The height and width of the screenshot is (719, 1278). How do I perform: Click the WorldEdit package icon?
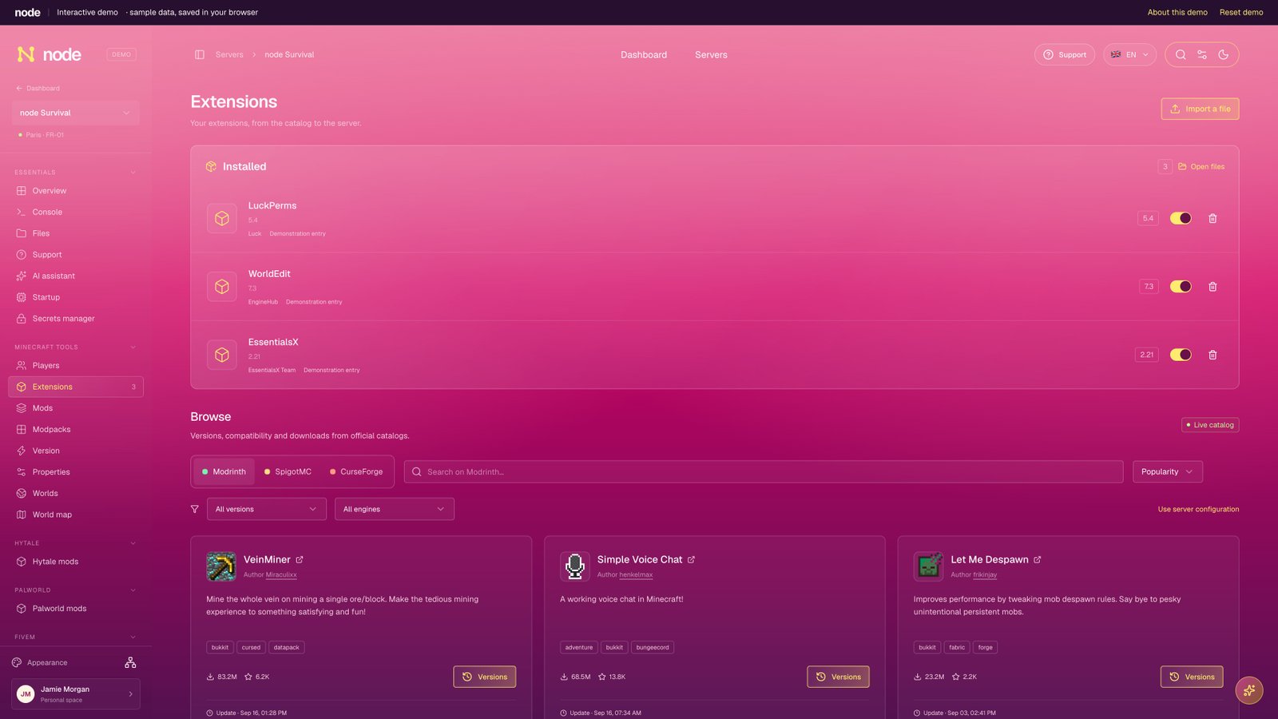tap(222, 287)
